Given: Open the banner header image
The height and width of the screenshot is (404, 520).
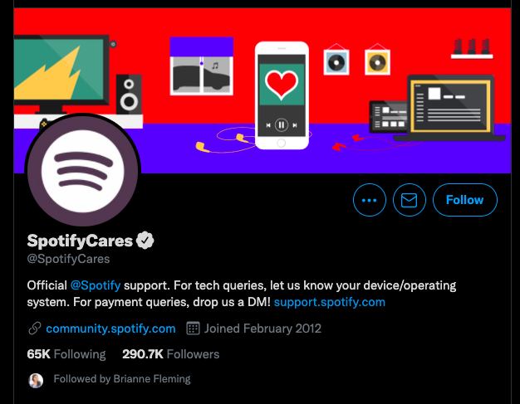Looking at the screenshot, I should click(262, 90).
